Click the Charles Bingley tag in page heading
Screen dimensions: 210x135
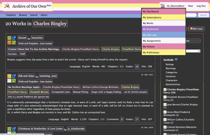(50, 24)
